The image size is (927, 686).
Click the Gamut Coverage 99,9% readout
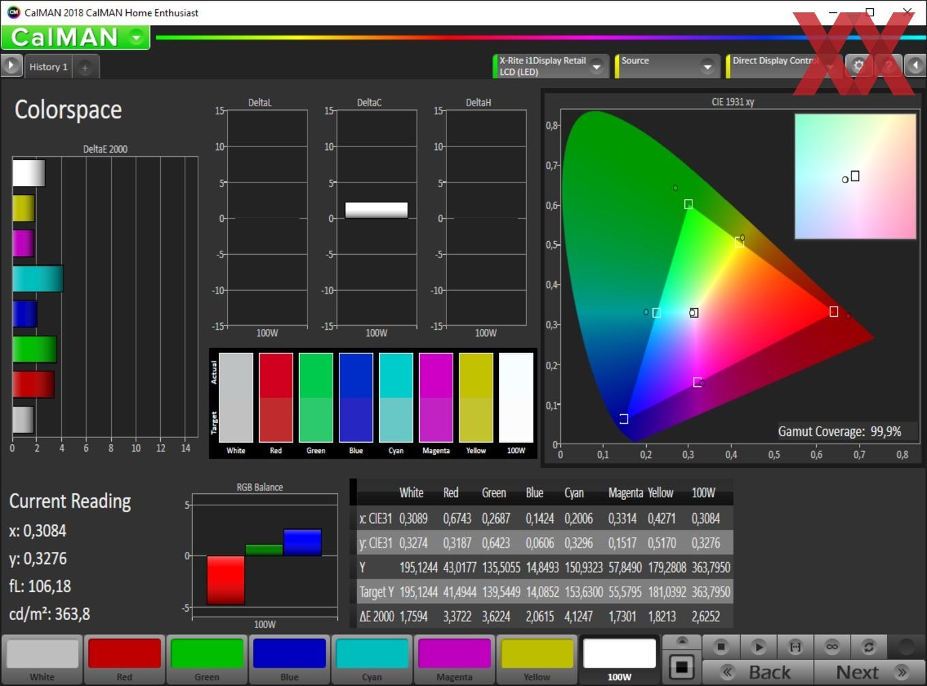840,431
